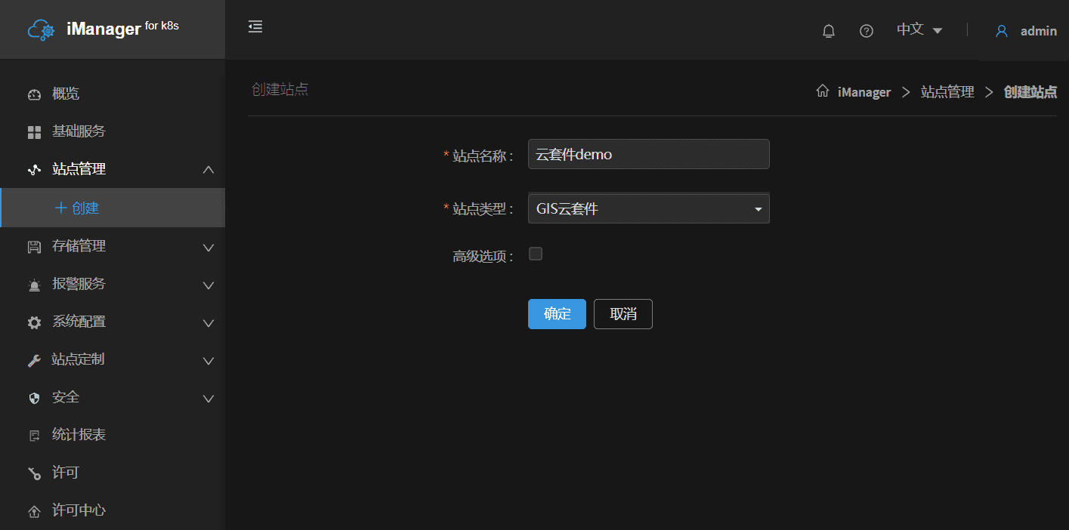The image size is (1069, 530).
Task: Open the 统计报表 menu item
Action: point(78,435)
